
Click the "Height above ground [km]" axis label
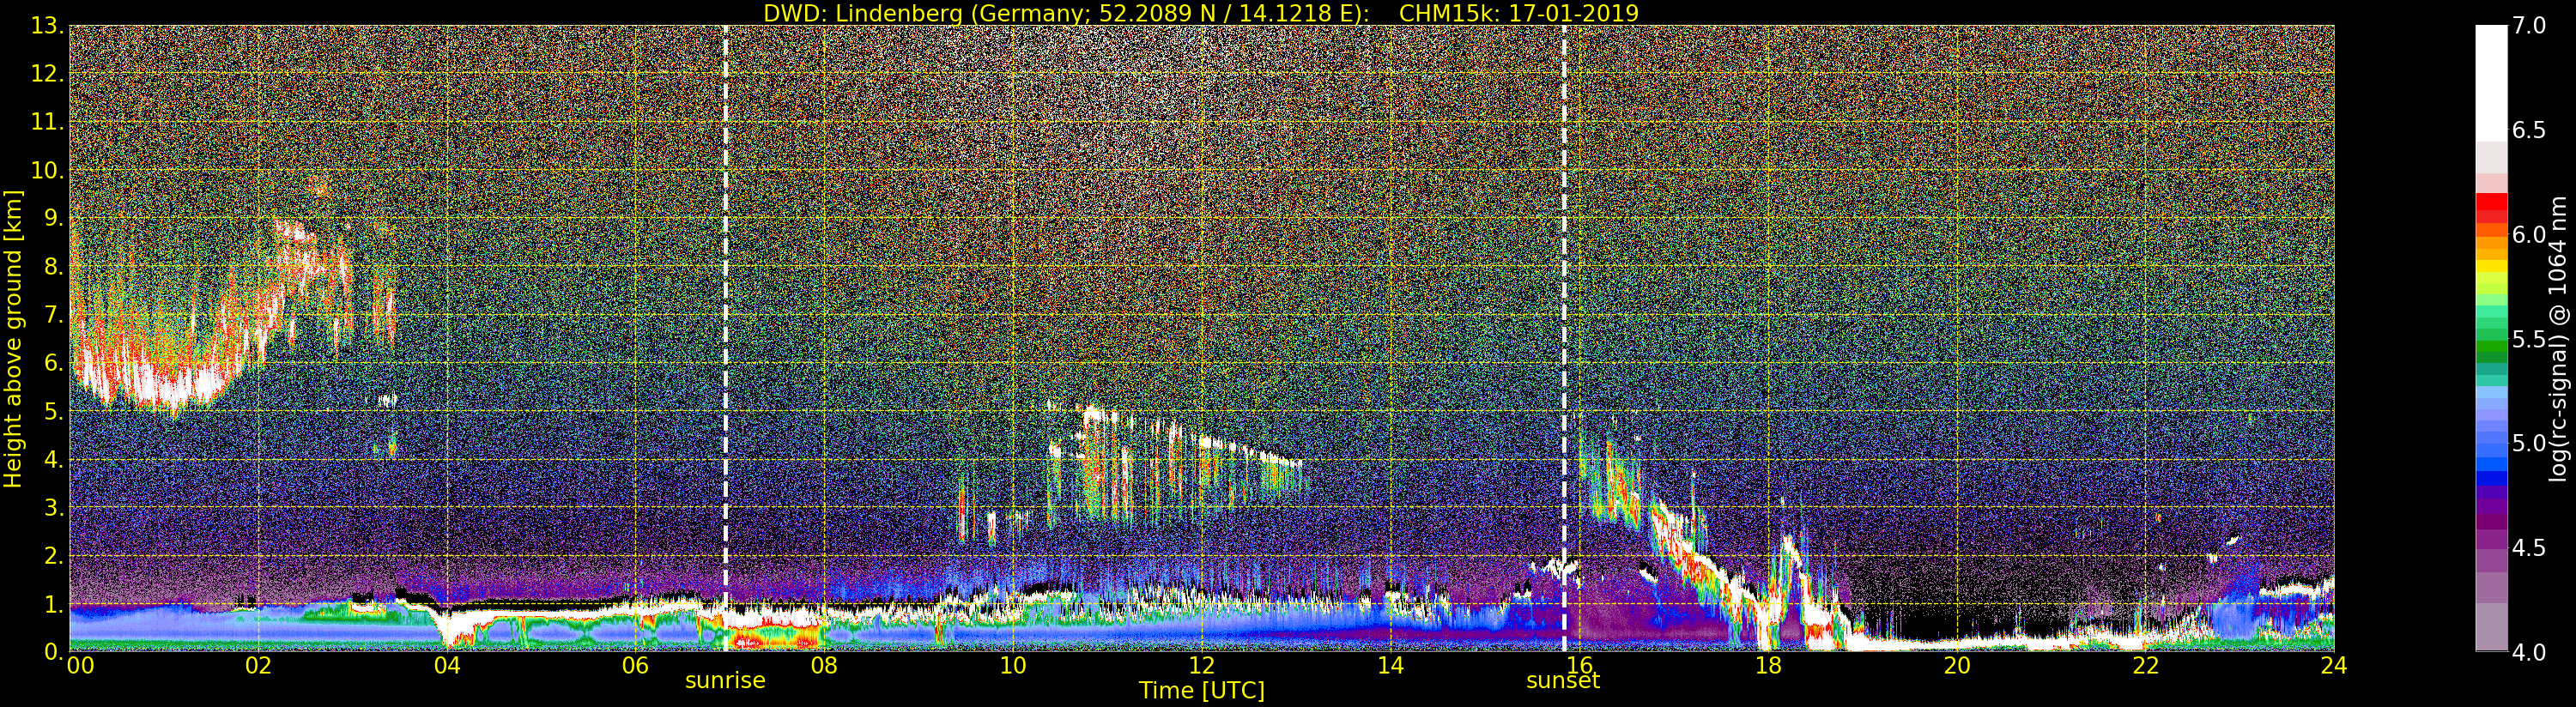pos(13,338)
